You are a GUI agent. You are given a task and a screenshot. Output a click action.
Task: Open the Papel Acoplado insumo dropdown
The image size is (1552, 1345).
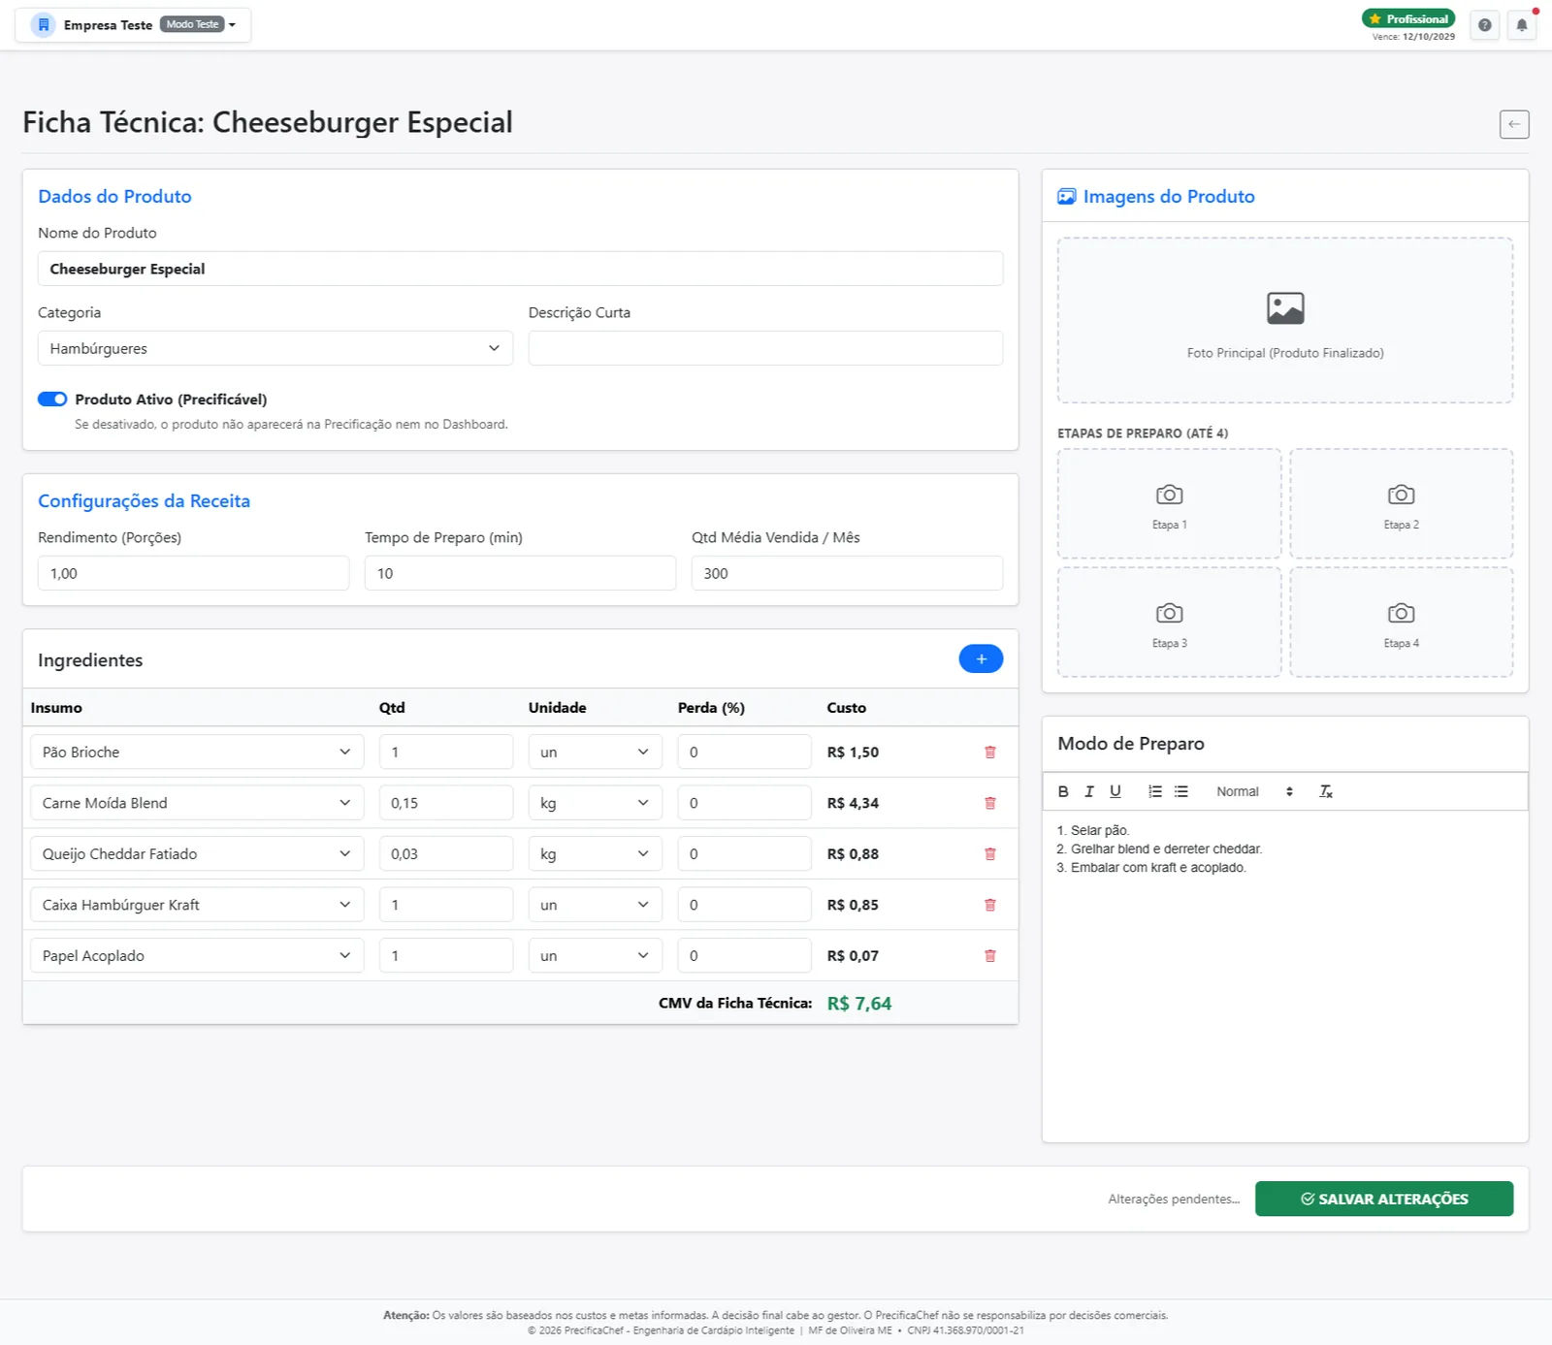click(x=197, y=956)
